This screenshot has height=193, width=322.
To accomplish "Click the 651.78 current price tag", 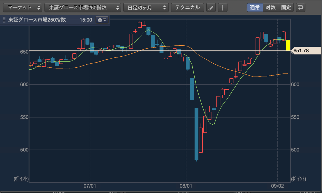I will coord(306,50).
